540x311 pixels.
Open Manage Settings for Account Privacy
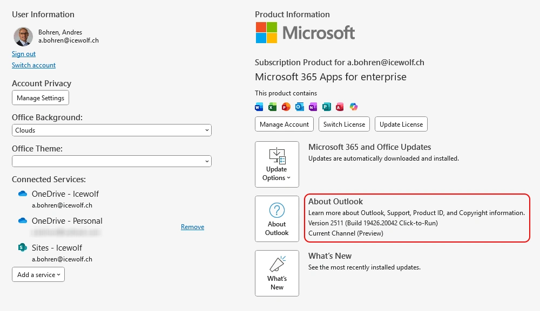coord(40,98)
